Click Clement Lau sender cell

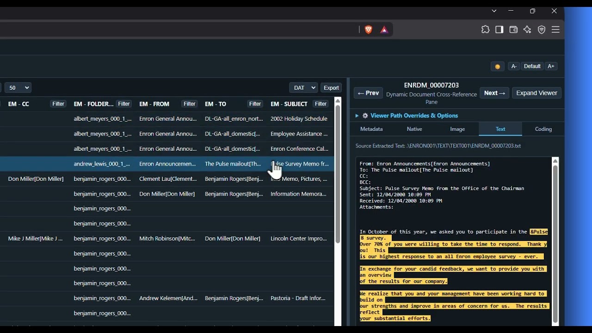(168, 179)
